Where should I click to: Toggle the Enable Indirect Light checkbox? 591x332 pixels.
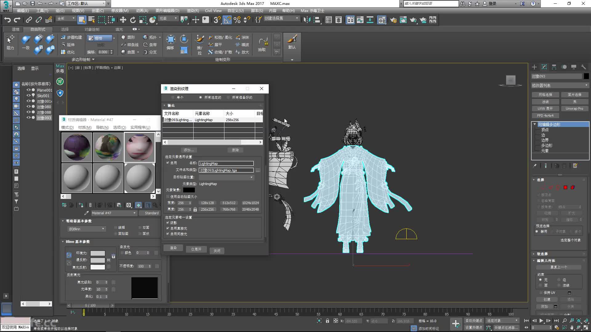click(168, 234)
